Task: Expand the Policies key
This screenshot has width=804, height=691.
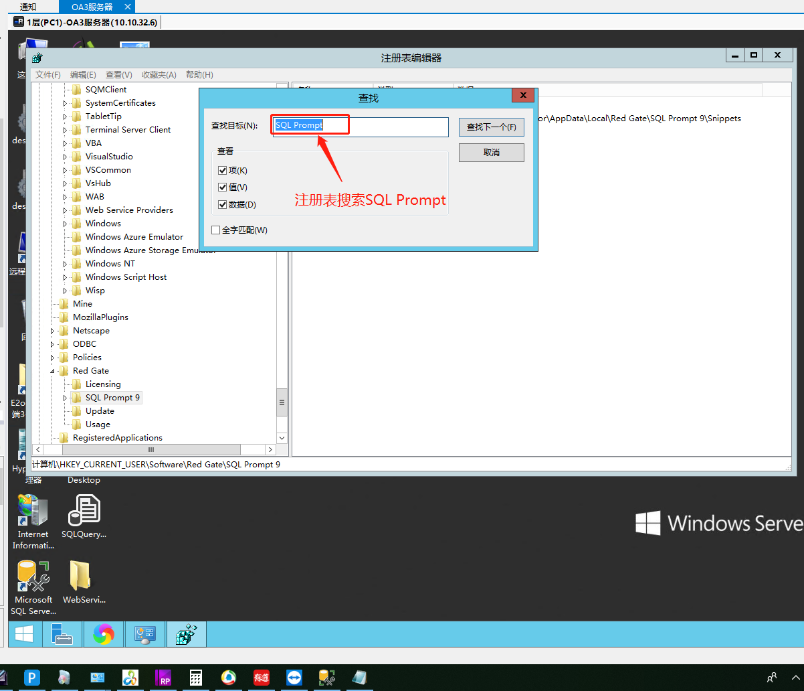Action: [52, 358]
